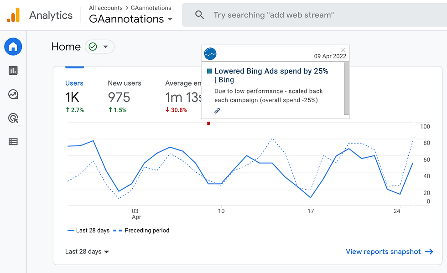Expand the Home insights status dropdown
The image size is (447, 273).
coord(105,46)
